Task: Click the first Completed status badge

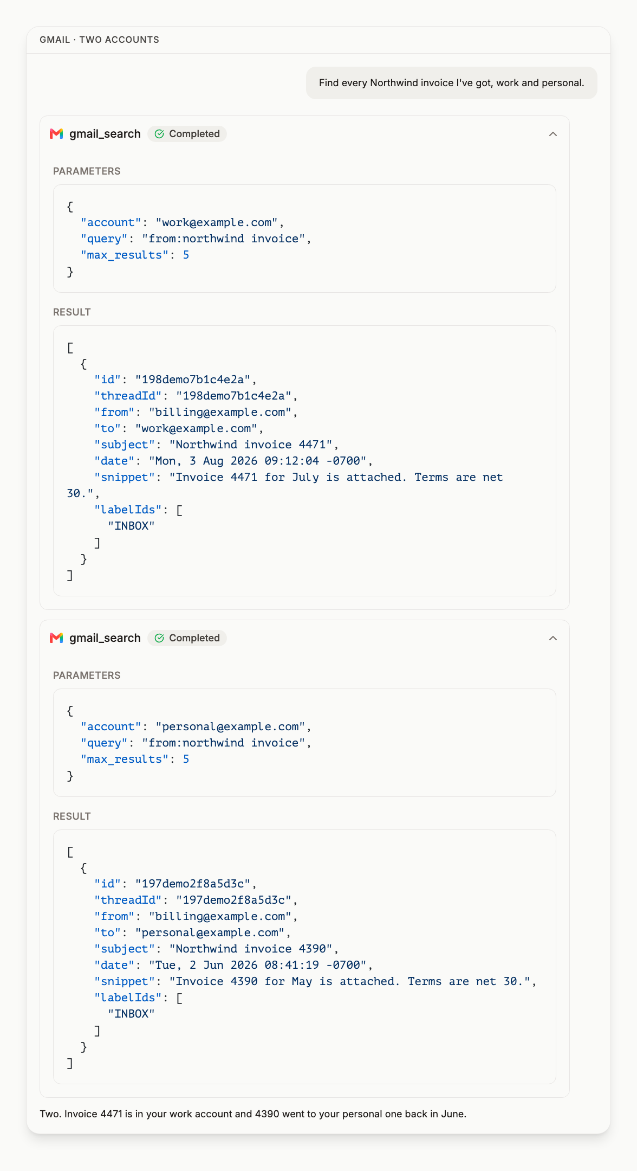Action: 187,134
